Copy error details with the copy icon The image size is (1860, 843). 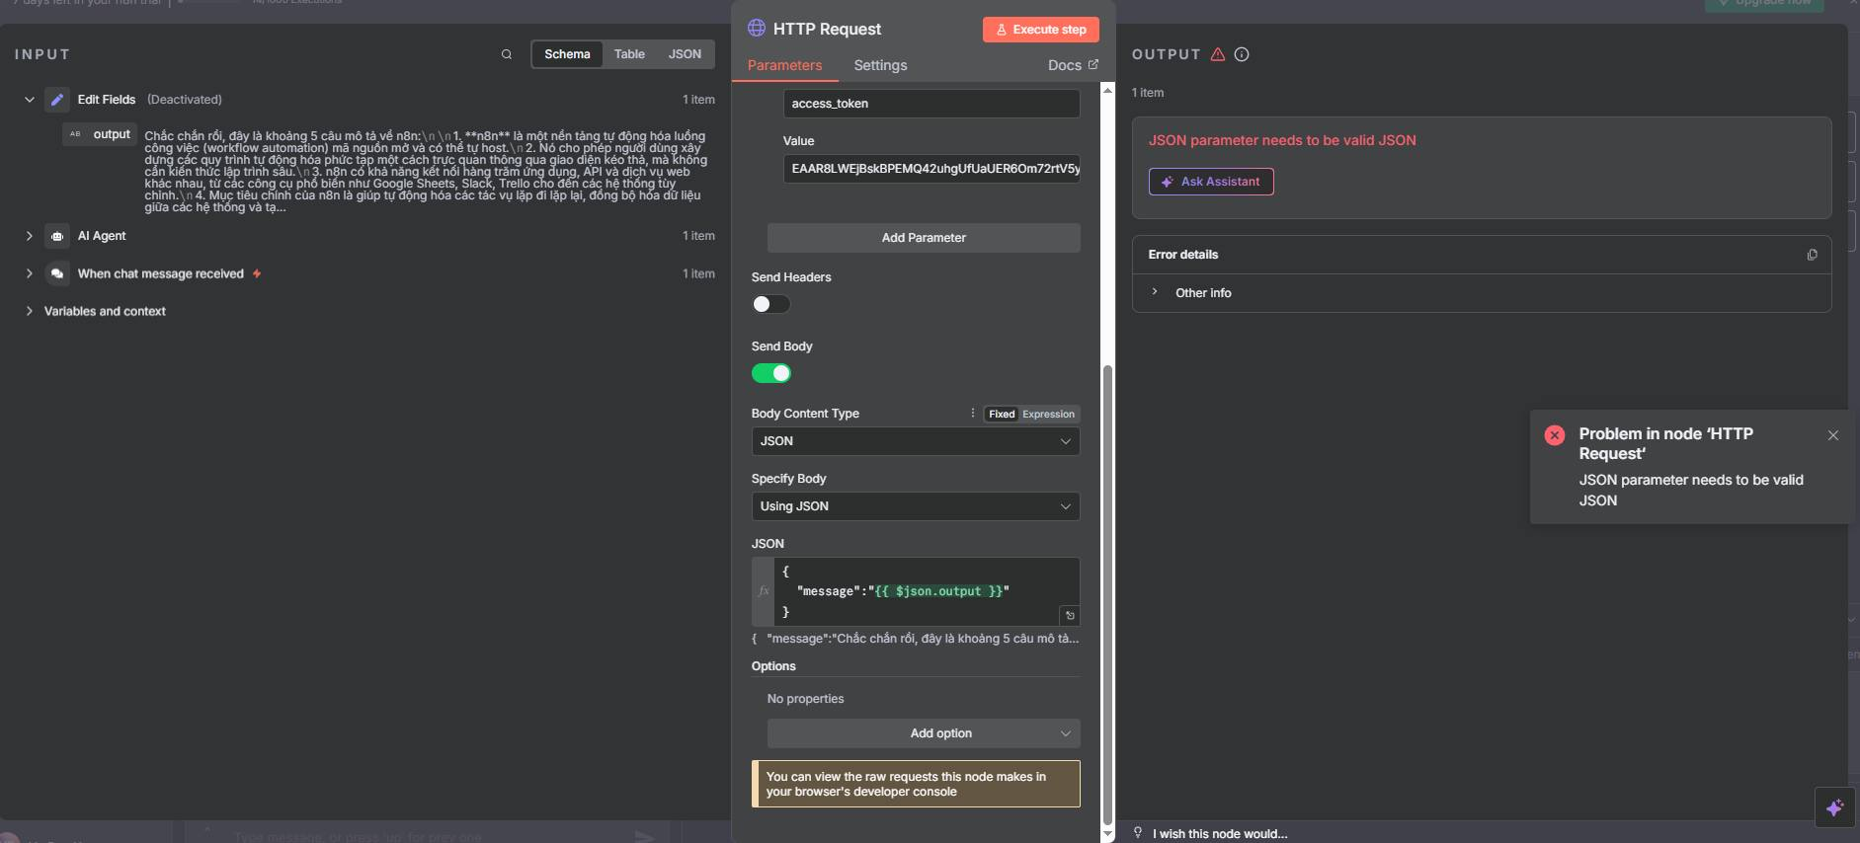click(x=1812, y=255)
